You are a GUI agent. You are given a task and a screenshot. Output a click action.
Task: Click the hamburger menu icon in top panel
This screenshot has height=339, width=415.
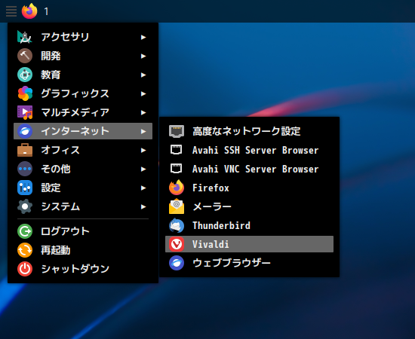click(x=11, y=11)
